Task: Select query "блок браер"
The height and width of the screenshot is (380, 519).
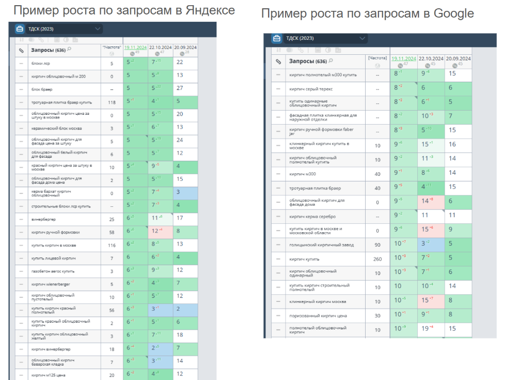Action: [42, 89]
